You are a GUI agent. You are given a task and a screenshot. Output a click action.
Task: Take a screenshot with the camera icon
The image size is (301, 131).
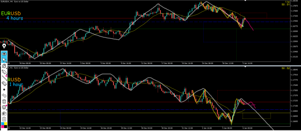pyautogui.click(x=4, y=113)
